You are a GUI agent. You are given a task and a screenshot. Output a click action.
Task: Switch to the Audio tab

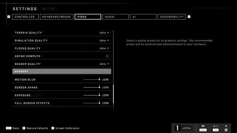pos(115,17)
